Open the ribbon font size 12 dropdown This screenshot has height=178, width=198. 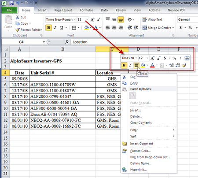(x=87, y=19)
